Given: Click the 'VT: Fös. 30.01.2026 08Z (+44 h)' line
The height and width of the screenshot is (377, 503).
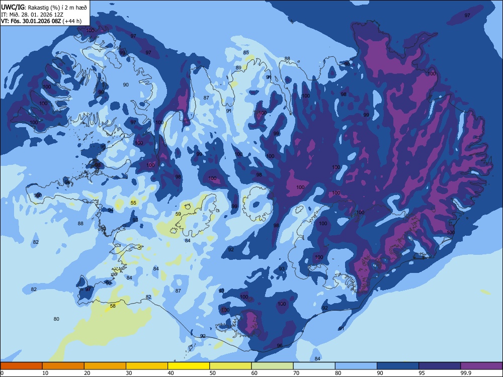Looking at the screenshot, I should click(x=41, y=21).
